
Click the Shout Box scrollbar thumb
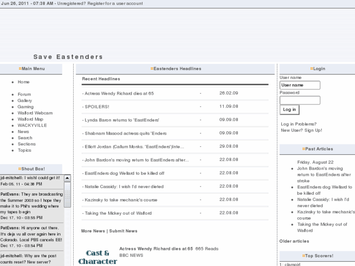point(67,195)
